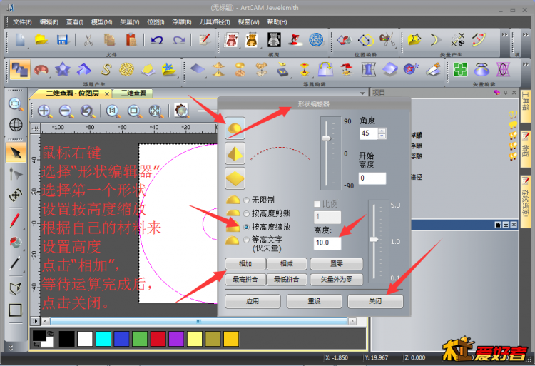Image resolution: width=535 pixels, height=366 pixels.
Task: Click the 置零 button
Action: tap(337, 264)
